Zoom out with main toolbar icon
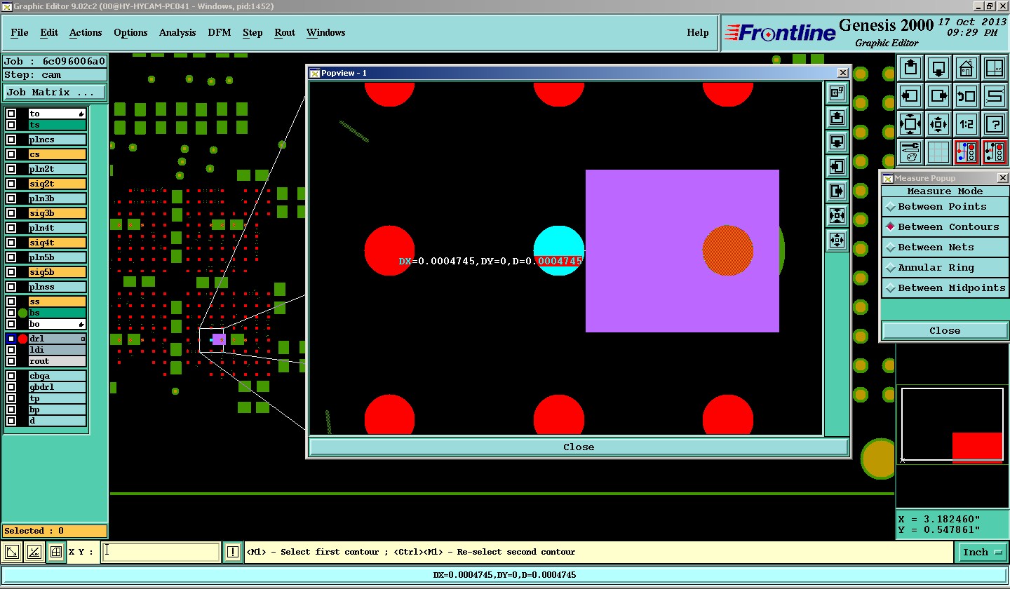 pos(938,124)
